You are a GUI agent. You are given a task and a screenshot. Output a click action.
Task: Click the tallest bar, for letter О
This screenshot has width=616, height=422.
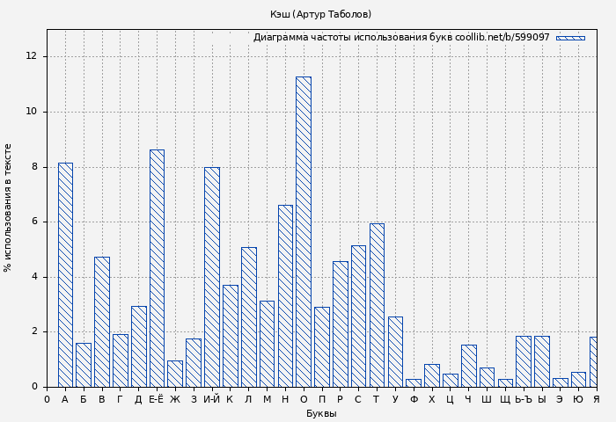[x=303, y=232]
